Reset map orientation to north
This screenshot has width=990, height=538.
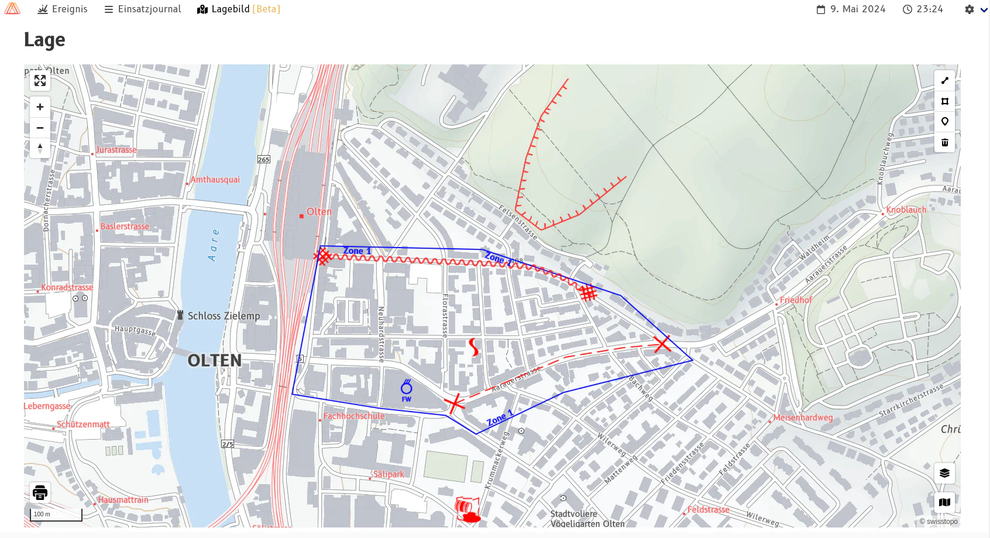[40, 148]
